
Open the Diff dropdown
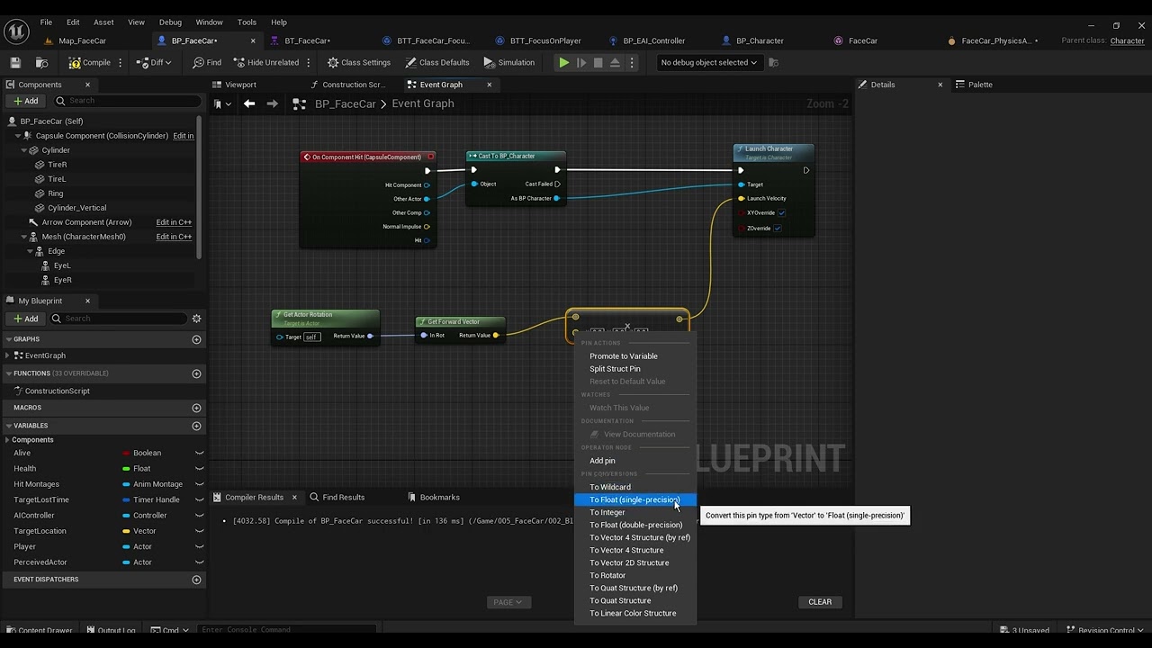155,63
